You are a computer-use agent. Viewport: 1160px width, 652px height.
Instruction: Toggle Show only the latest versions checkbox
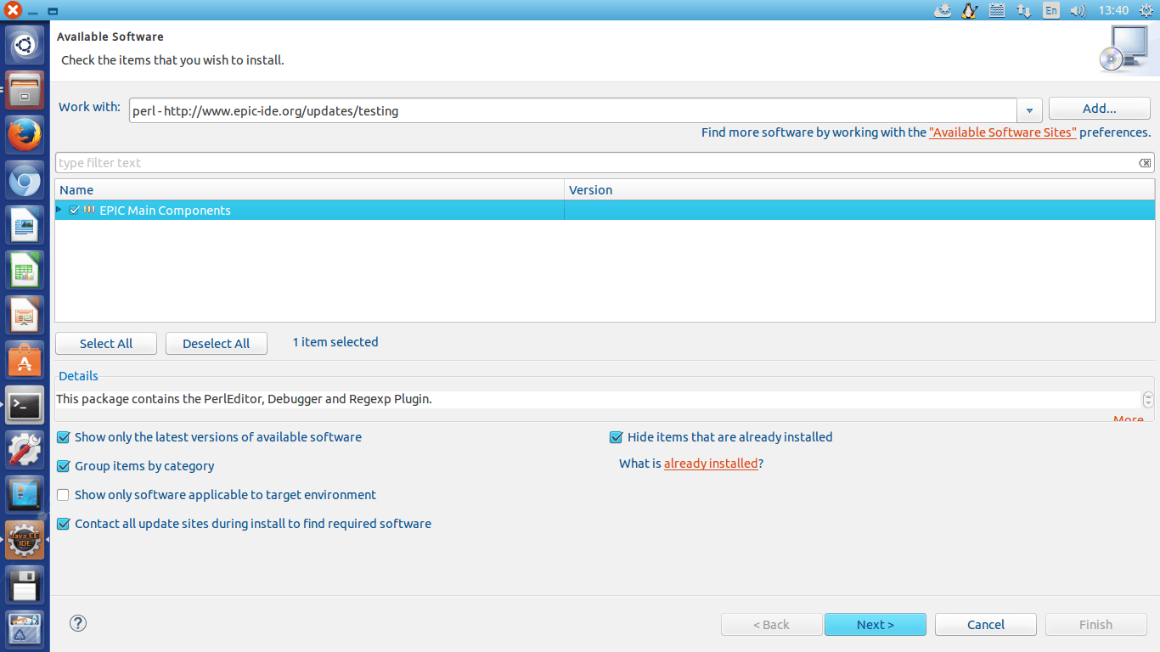pyautogui.click(x=63, y=437)
